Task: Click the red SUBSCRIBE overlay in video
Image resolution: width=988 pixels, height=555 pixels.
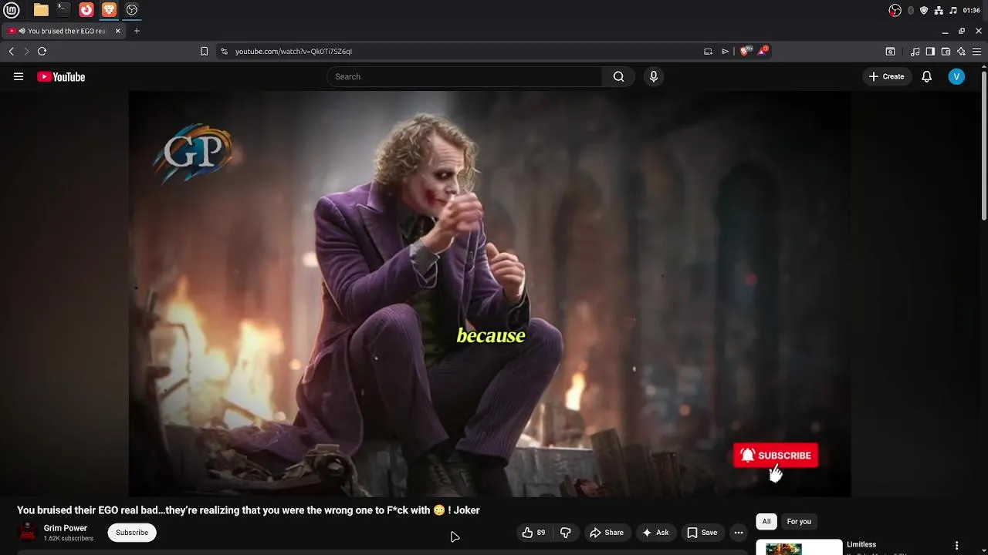Action: [776, 456]
